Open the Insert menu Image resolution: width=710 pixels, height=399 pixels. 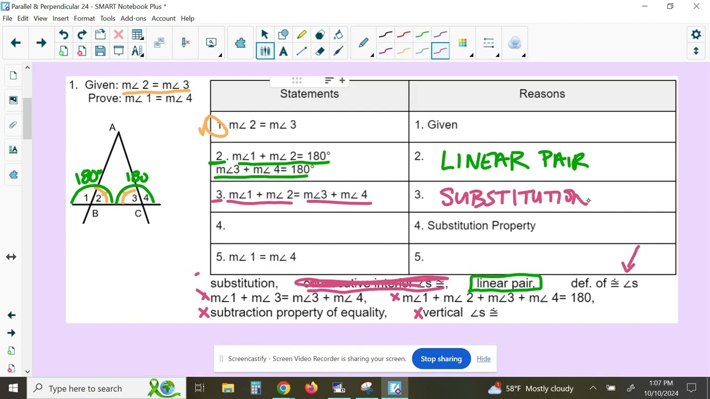pos(60,18)
